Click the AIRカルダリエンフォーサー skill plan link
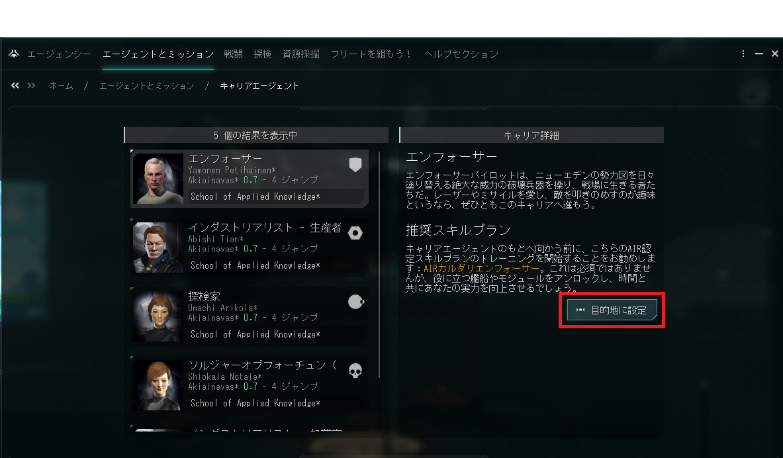This screenshot has width=783, height=458. 481,268
